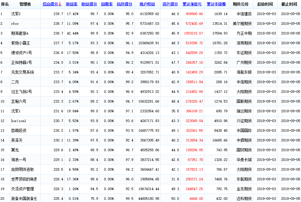Click the 排名 column header
301x202 pixels.
5,4
